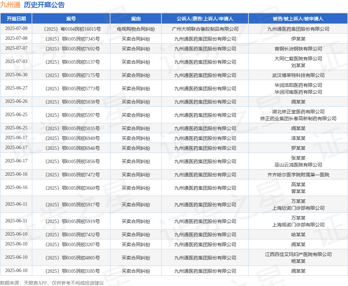Click the date 2025-06-26

point(16,101)
